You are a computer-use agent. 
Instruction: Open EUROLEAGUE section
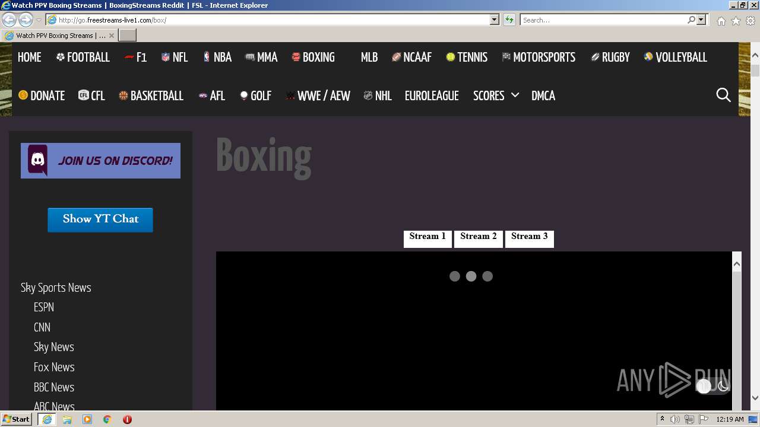[432, 96]
